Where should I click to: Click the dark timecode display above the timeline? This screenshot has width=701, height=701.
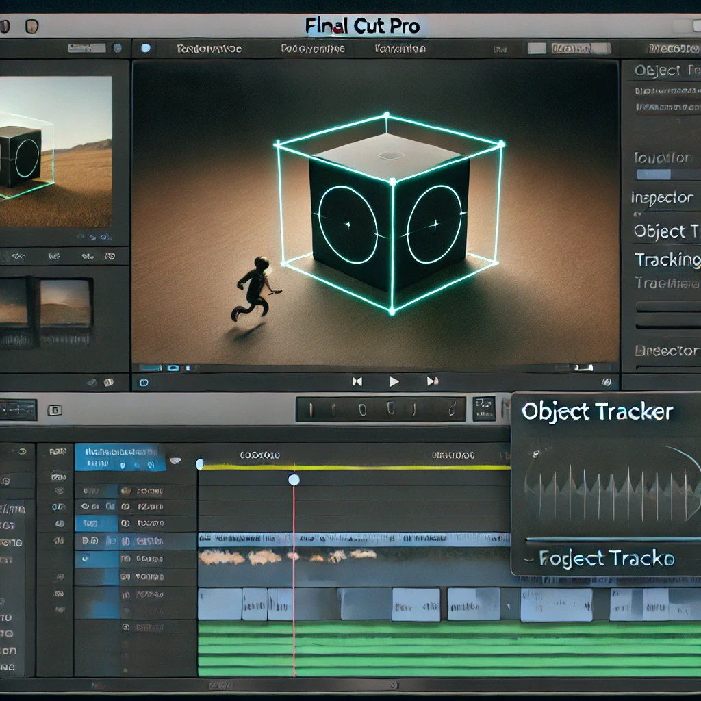pos(381,409)
